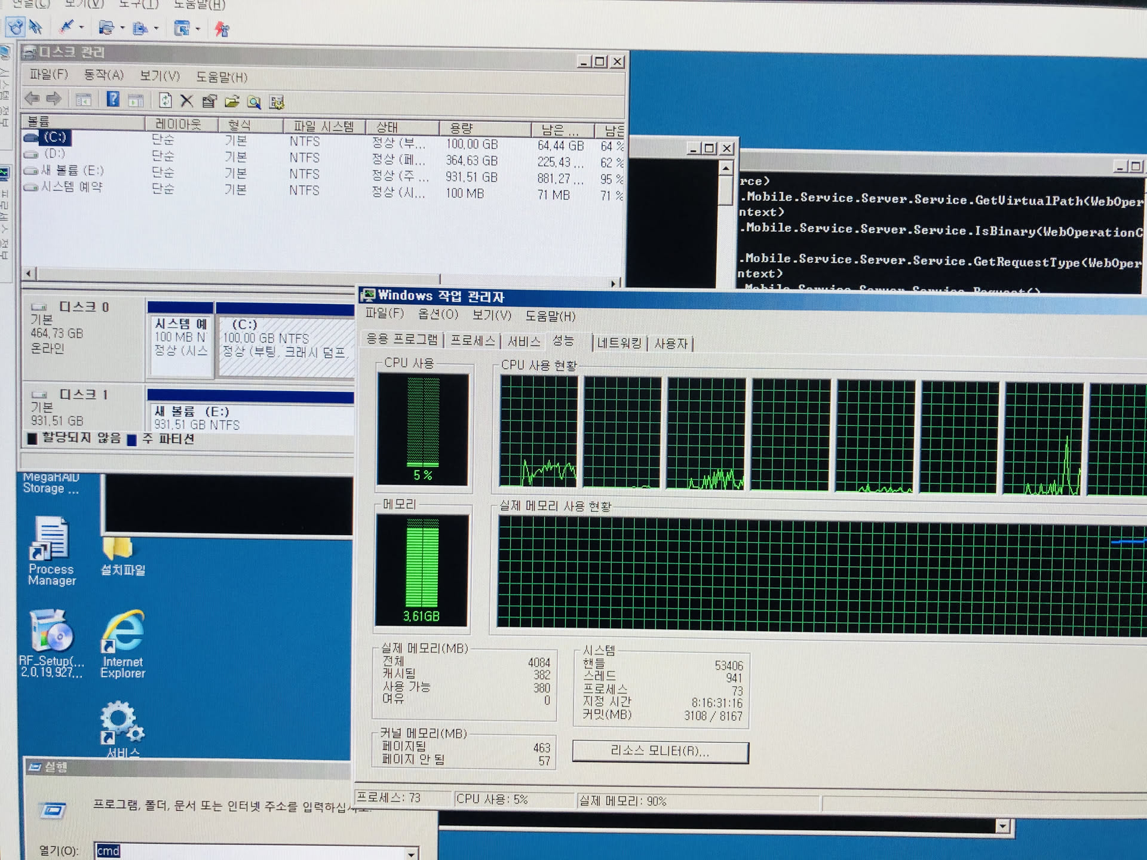Click the open-folder icon in Disk Management toolbar
The image size is (1147, 860).
(232, 102)
